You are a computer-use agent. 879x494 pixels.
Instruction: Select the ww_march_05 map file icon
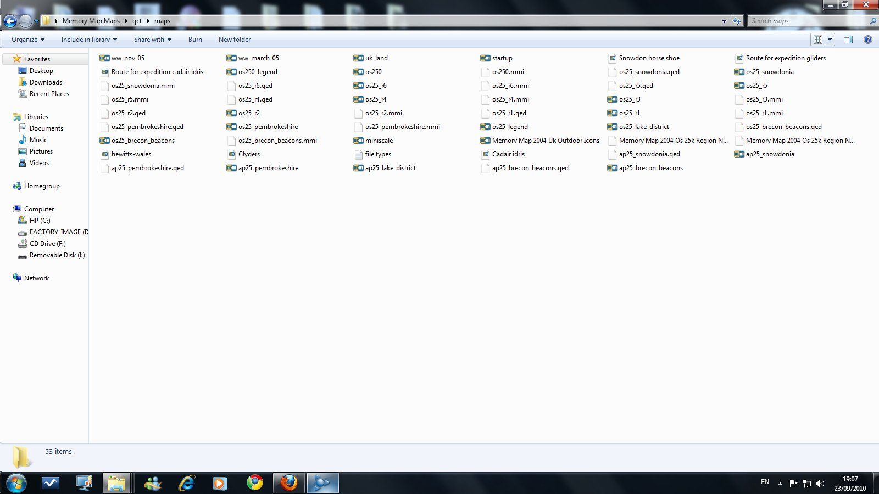[x=231, y=58]
